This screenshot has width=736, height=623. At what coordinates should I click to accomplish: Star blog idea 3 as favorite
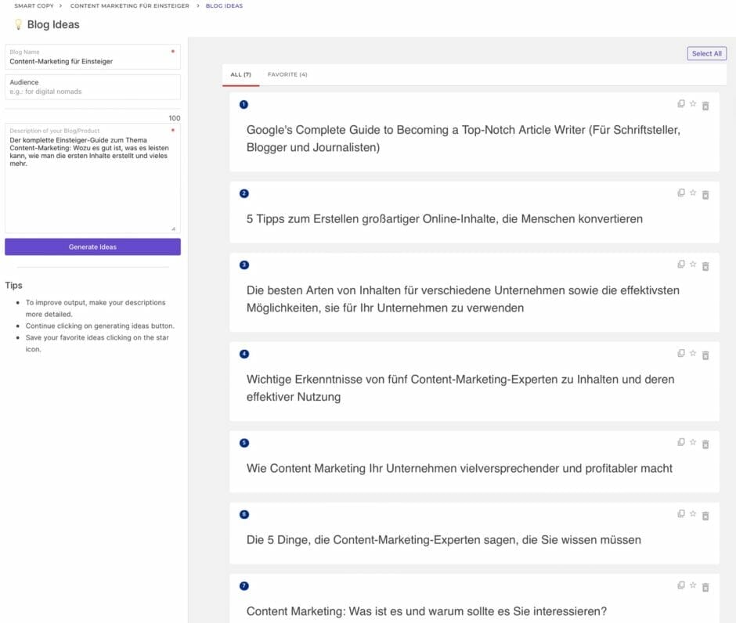[x=693, y=265]
